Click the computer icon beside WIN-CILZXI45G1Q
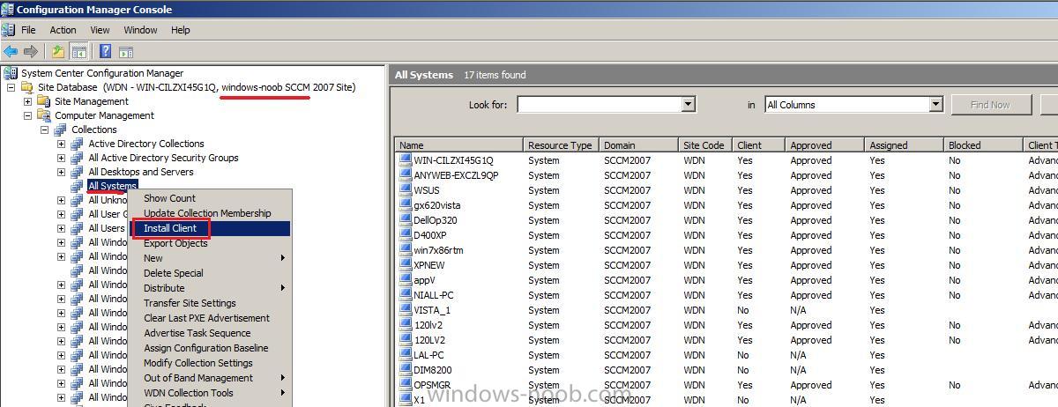 tap(406, 160)
